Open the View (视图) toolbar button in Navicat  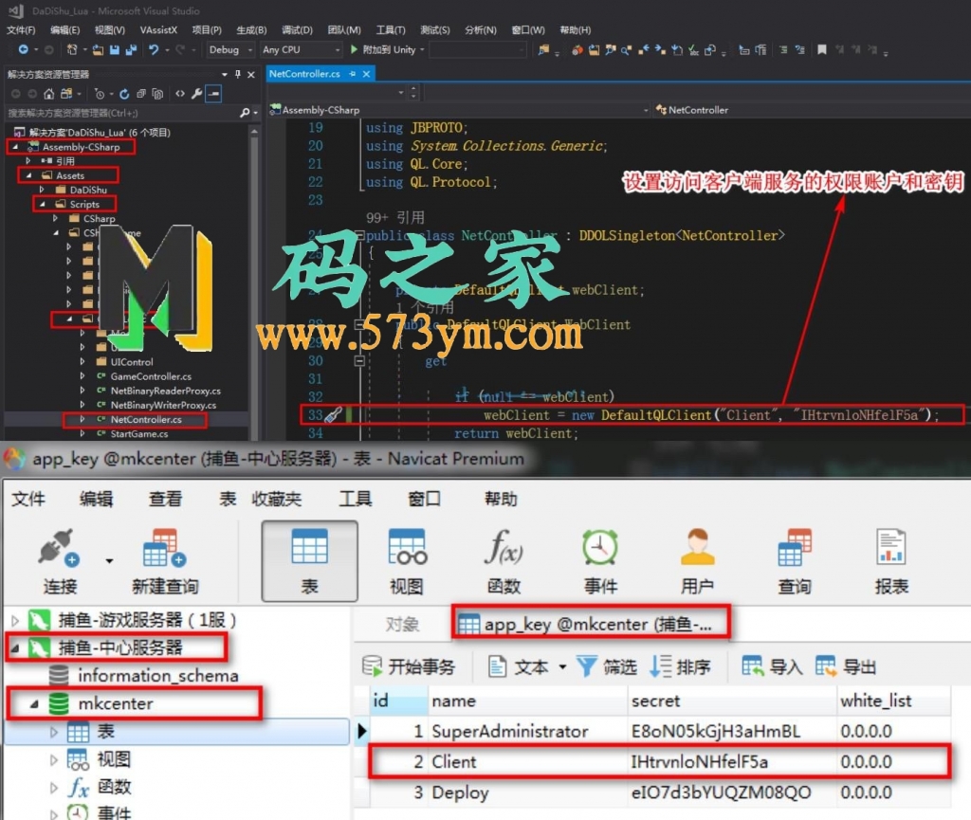406,562
